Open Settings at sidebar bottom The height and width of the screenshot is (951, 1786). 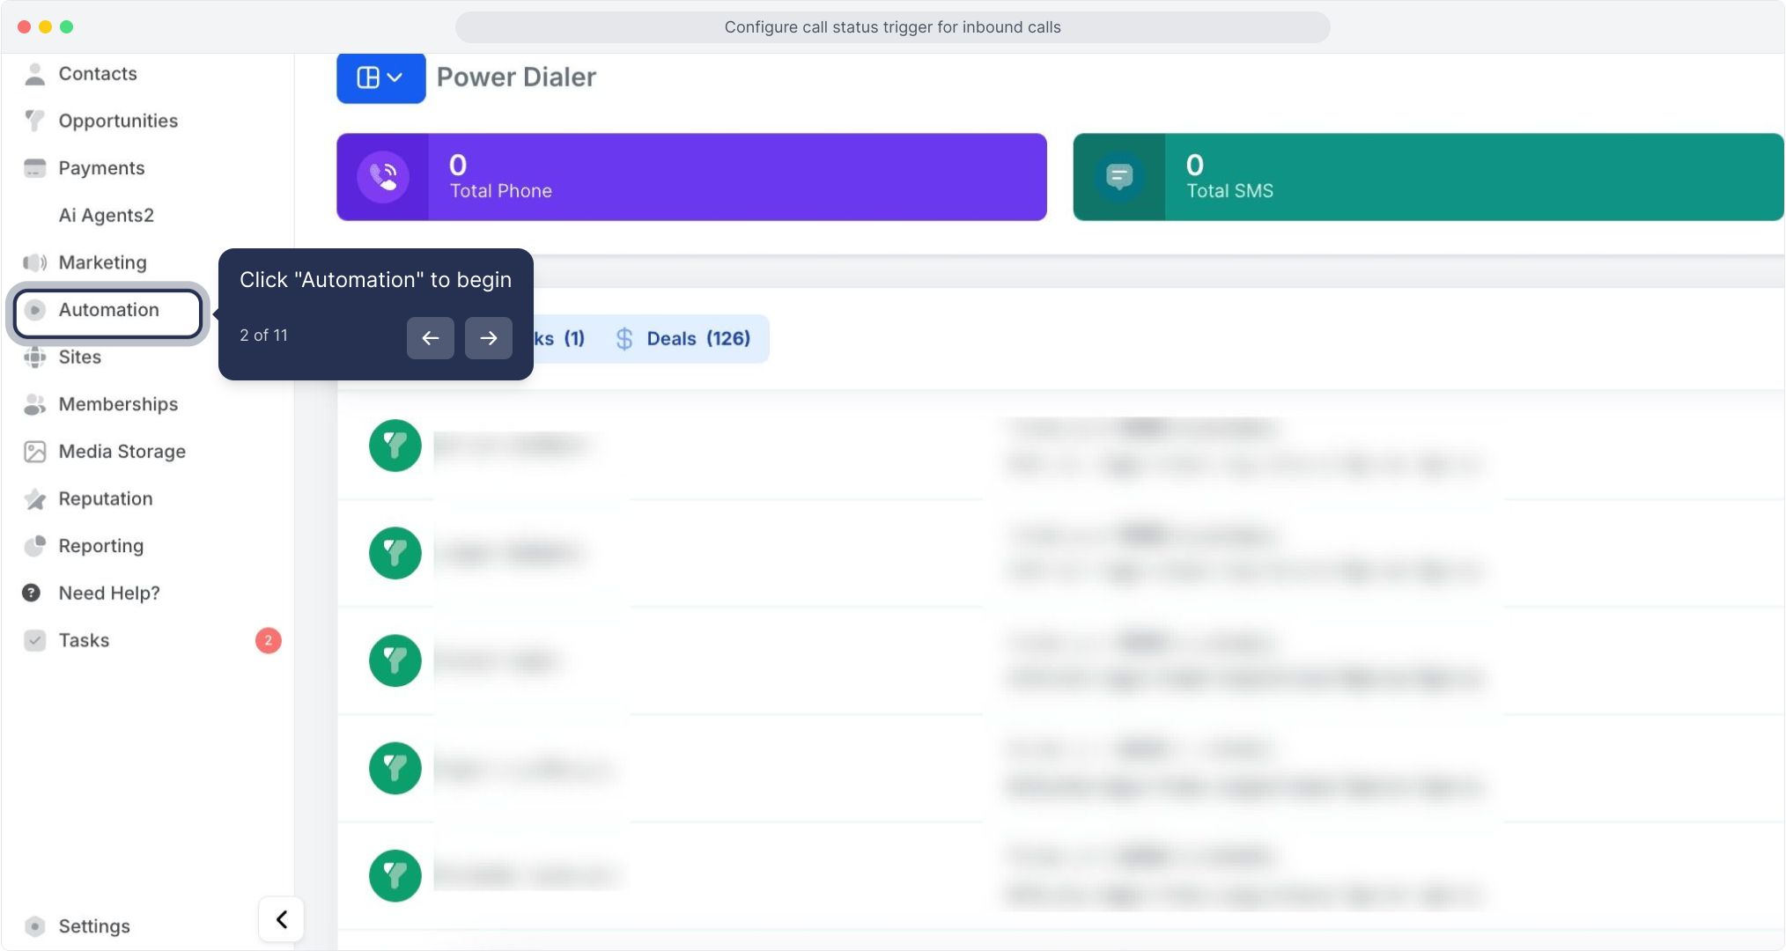click(x=93, y=926)
